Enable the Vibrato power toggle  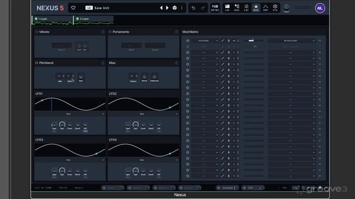tap(37, 32)
